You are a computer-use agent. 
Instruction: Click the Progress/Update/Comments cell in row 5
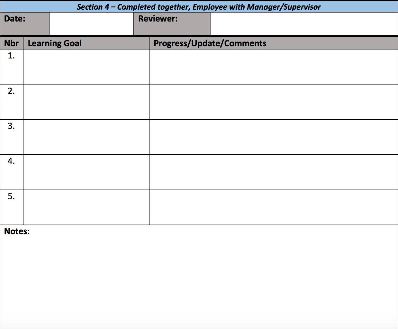point(273,208)
